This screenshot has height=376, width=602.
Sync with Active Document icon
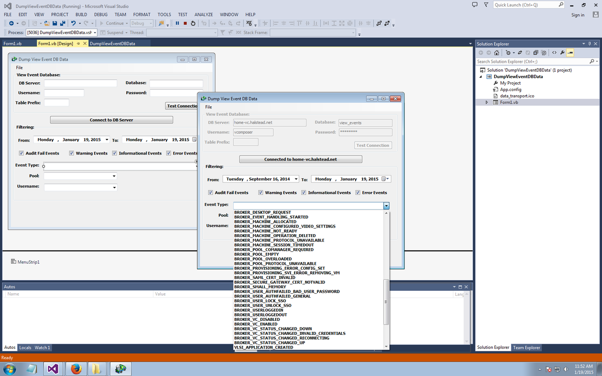pos(519,53)
